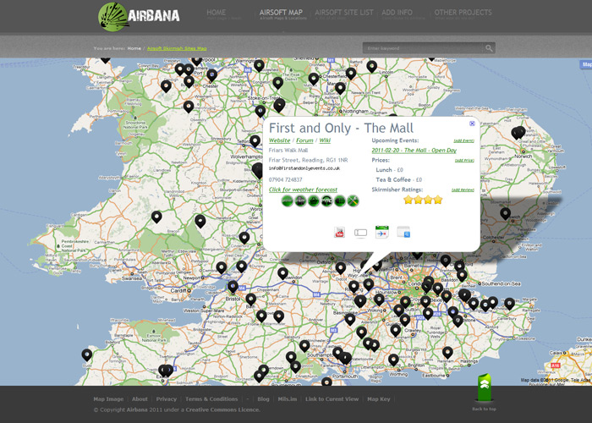Click the Home menu item
The height and width of the screenshot is (423, 592).
click(x=217, y=14)
